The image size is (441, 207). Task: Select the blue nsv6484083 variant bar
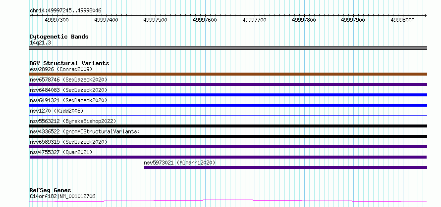[x=228, y=95]
